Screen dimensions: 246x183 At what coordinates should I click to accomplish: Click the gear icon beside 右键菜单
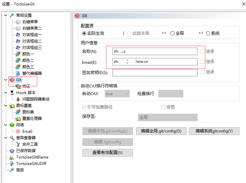pyautogui.click(x=18, y=22)
